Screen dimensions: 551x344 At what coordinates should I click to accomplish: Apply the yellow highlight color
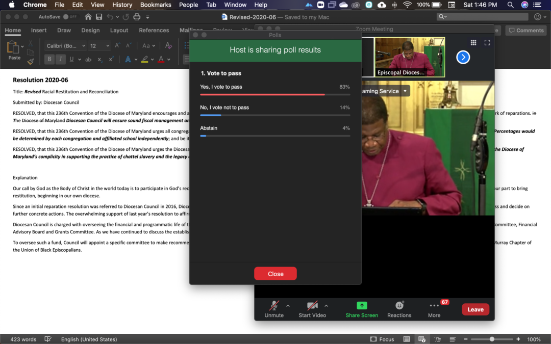pos(144,59)
